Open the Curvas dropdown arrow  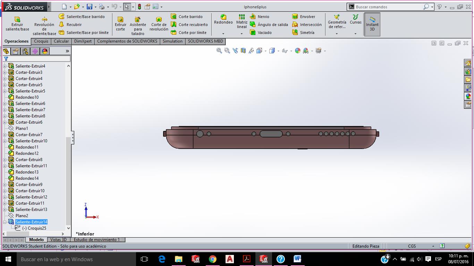coord(356,34)
